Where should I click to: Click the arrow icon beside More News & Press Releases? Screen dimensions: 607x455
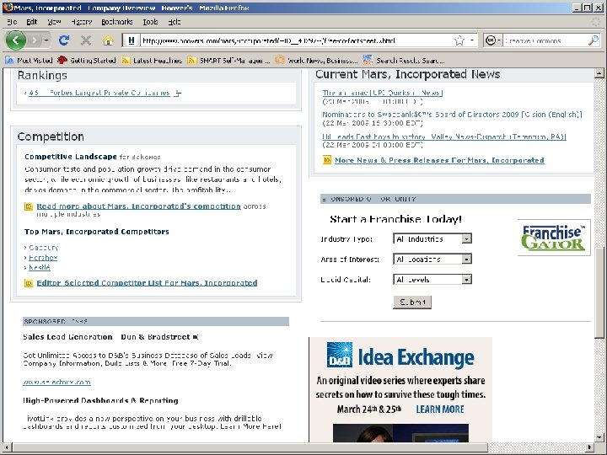(327, 160)
